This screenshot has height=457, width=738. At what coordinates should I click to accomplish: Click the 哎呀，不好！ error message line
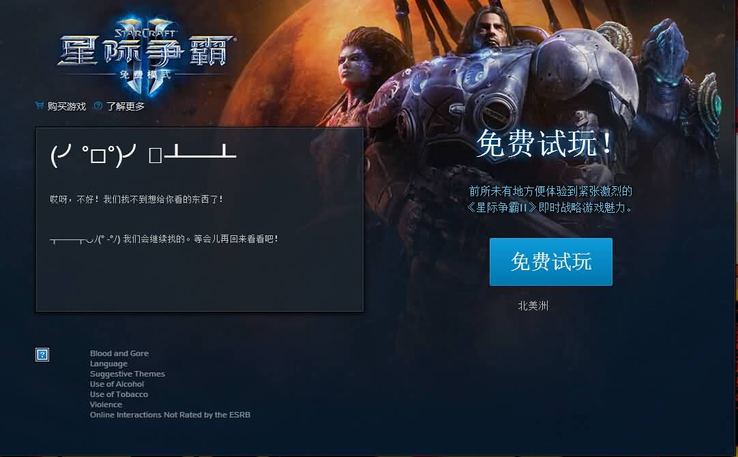coord(136,200)
